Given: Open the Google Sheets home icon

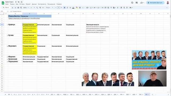Looking at the screenshot, I should pos(3,3).
